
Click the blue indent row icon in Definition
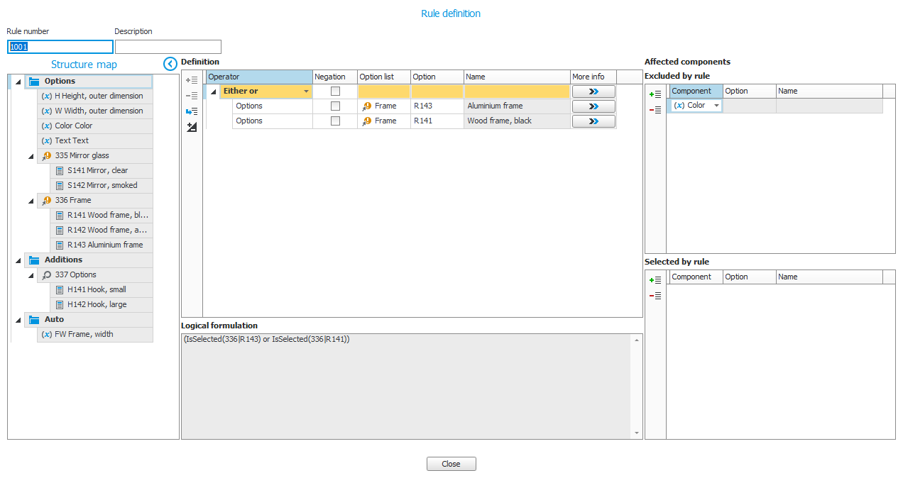pyautogui.click(x=192, y=111)
